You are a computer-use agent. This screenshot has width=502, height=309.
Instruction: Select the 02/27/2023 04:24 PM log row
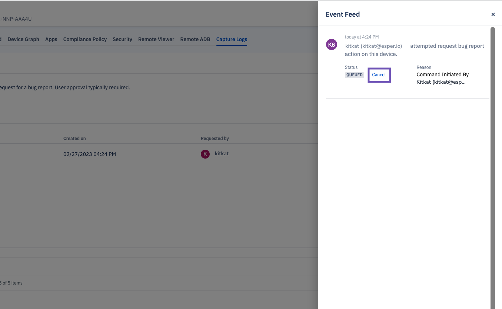(x=90, y=154)
